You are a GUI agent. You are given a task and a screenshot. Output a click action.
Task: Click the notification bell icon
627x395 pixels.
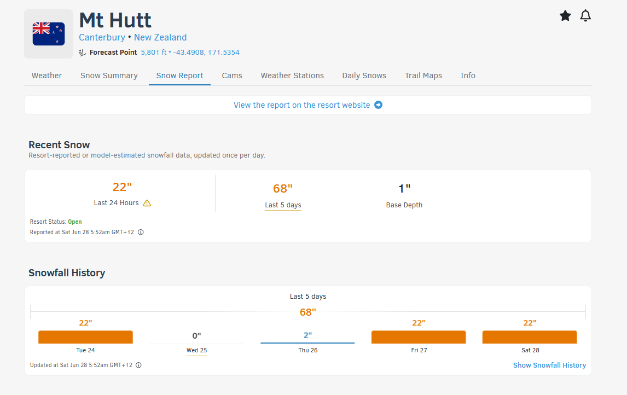(585, 15)
